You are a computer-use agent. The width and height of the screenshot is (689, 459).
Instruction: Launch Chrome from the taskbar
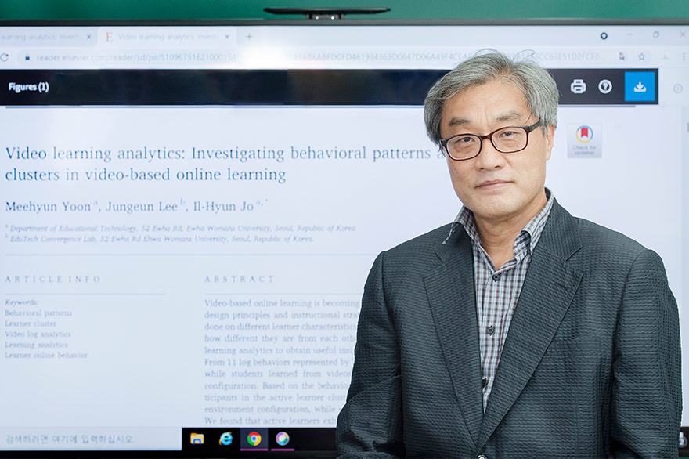pos(254,439)
